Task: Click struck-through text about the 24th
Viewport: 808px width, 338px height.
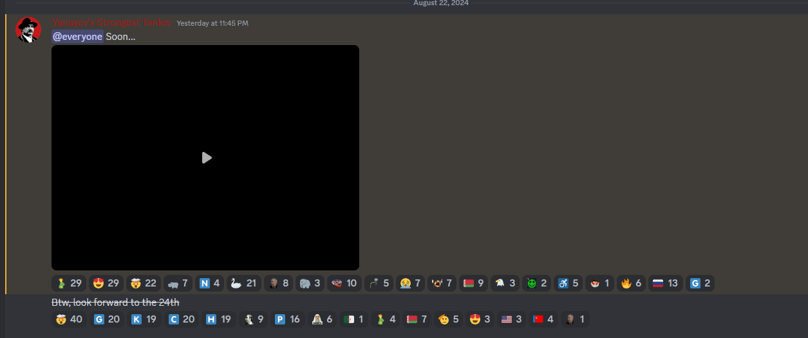Action: pos(115,302)
